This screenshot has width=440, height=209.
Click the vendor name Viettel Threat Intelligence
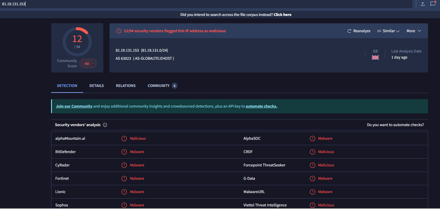pos(265,205)
